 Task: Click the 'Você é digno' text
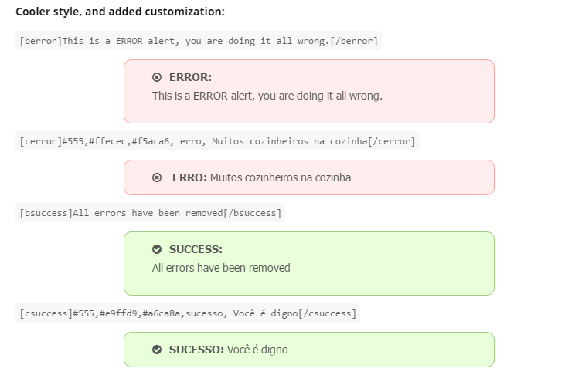tap(257, 350)
